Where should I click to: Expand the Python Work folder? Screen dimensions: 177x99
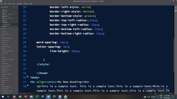pos(5,78)
